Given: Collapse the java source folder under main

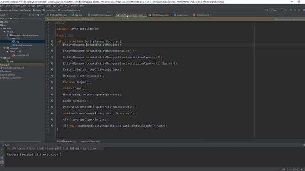Looking at the screenshot, I should pyautogui.click(x=4, y=32).
